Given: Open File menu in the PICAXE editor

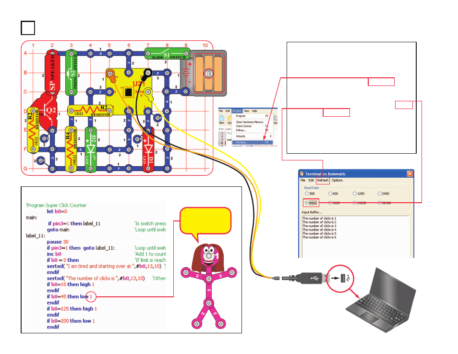Looking at the screenshot, I should 221,111.
